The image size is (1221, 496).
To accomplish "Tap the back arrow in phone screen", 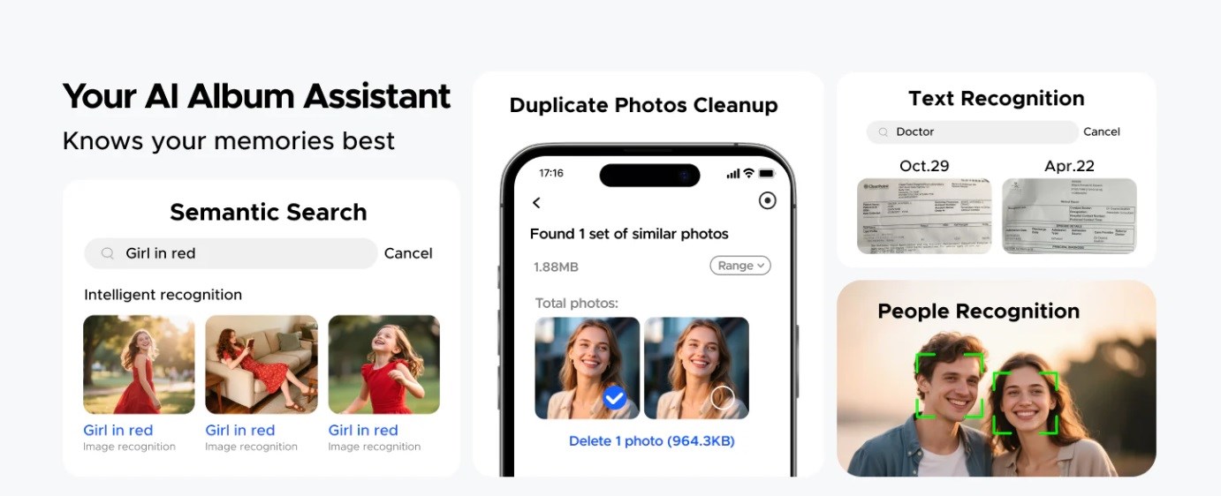I will click(x=536, y=203).
